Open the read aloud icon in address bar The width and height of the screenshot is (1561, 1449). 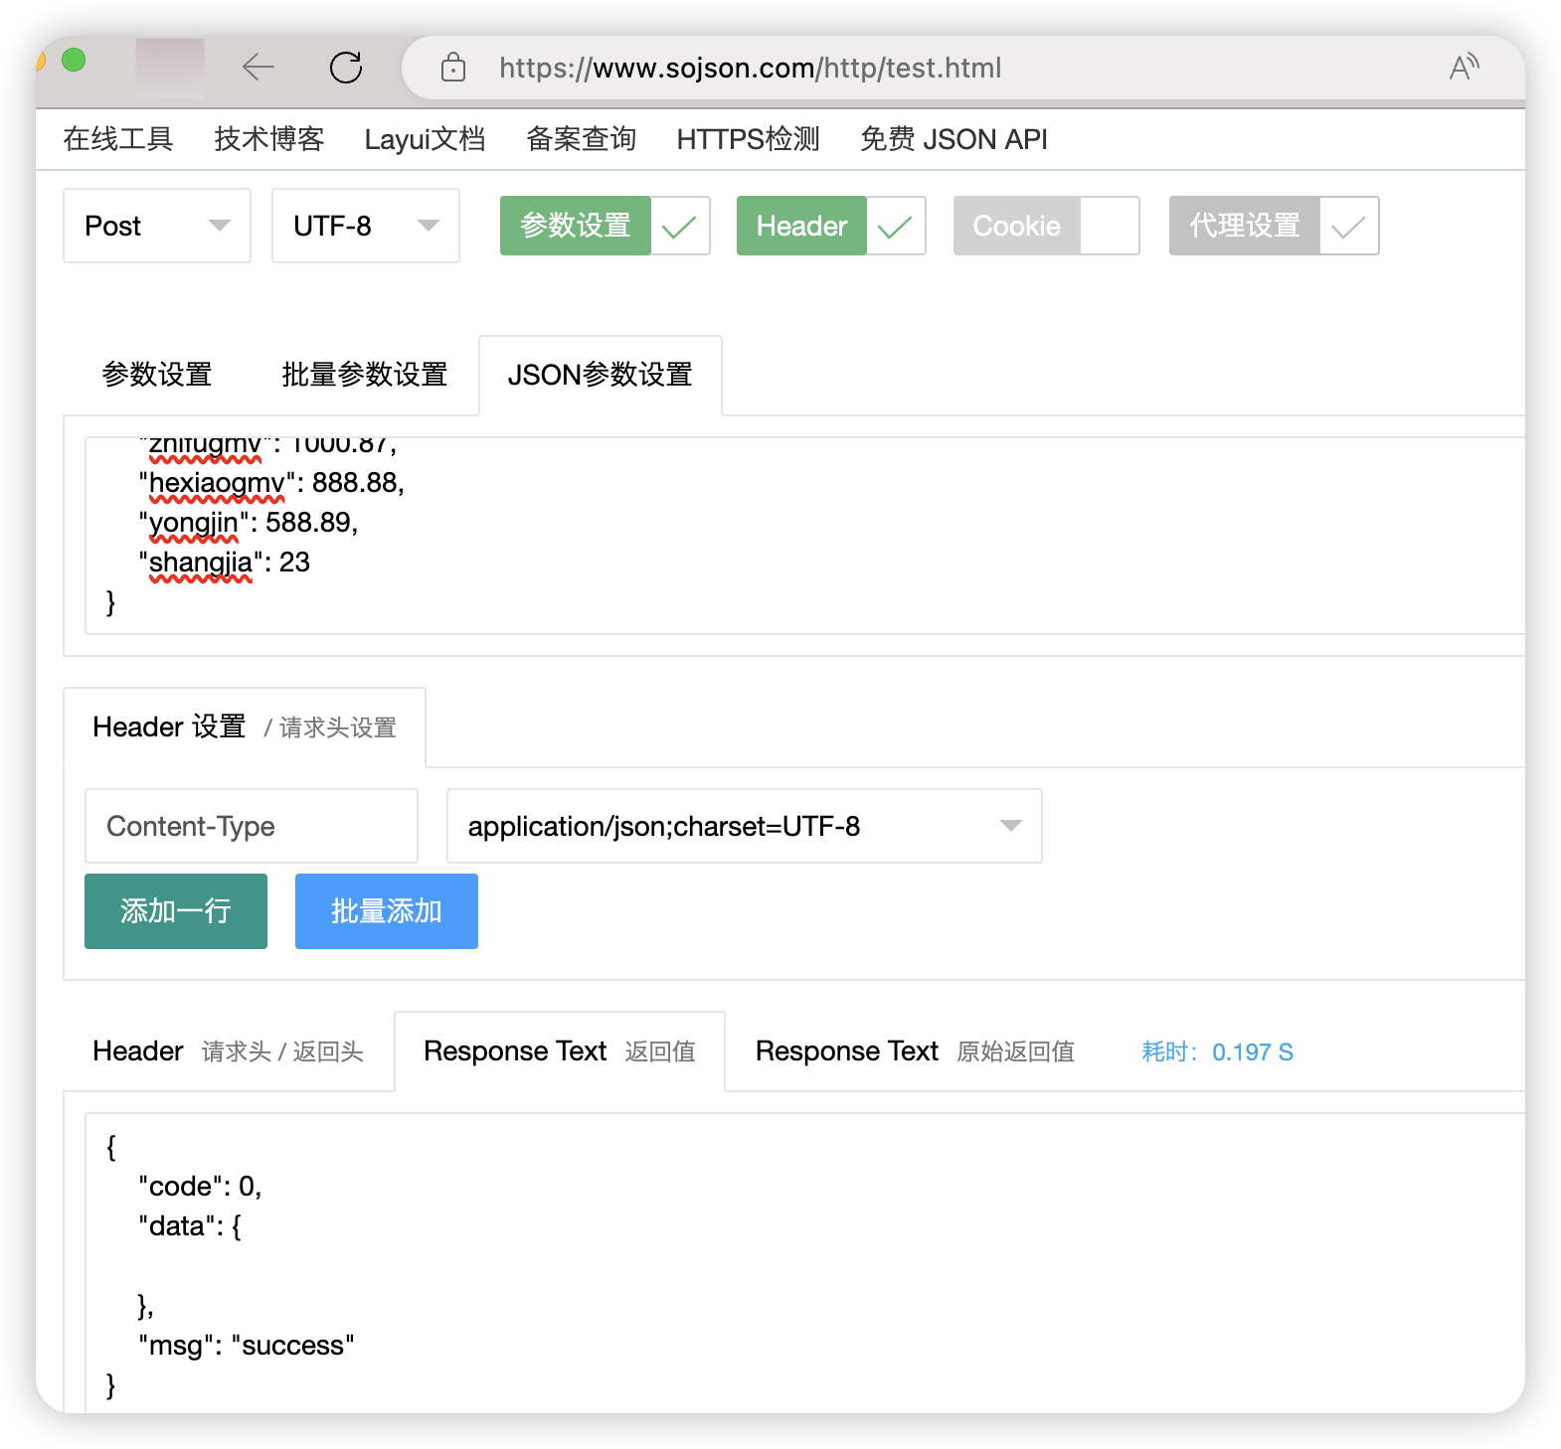coord(1464,67)
